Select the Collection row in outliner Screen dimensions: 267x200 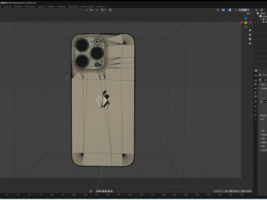263,16
